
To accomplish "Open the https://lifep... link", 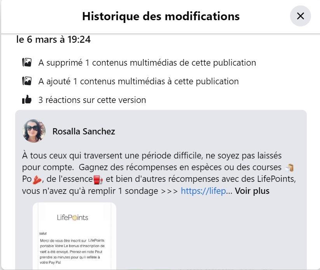I will pyautogui.click(x=203, y=191).
